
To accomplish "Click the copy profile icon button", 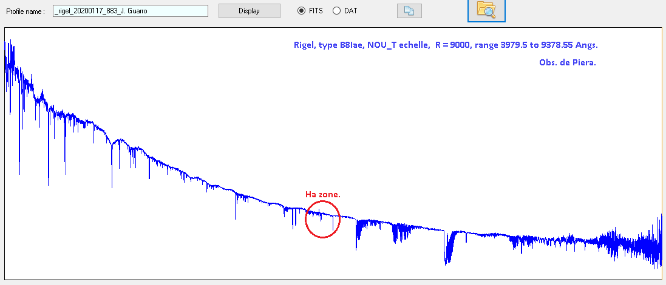I will tap(409, 11).
